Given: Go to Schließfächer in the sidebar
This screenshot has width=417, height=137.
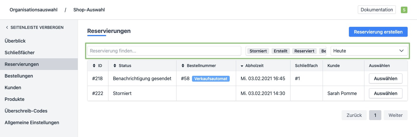Looking at the screenshot, I should point(20,53).
